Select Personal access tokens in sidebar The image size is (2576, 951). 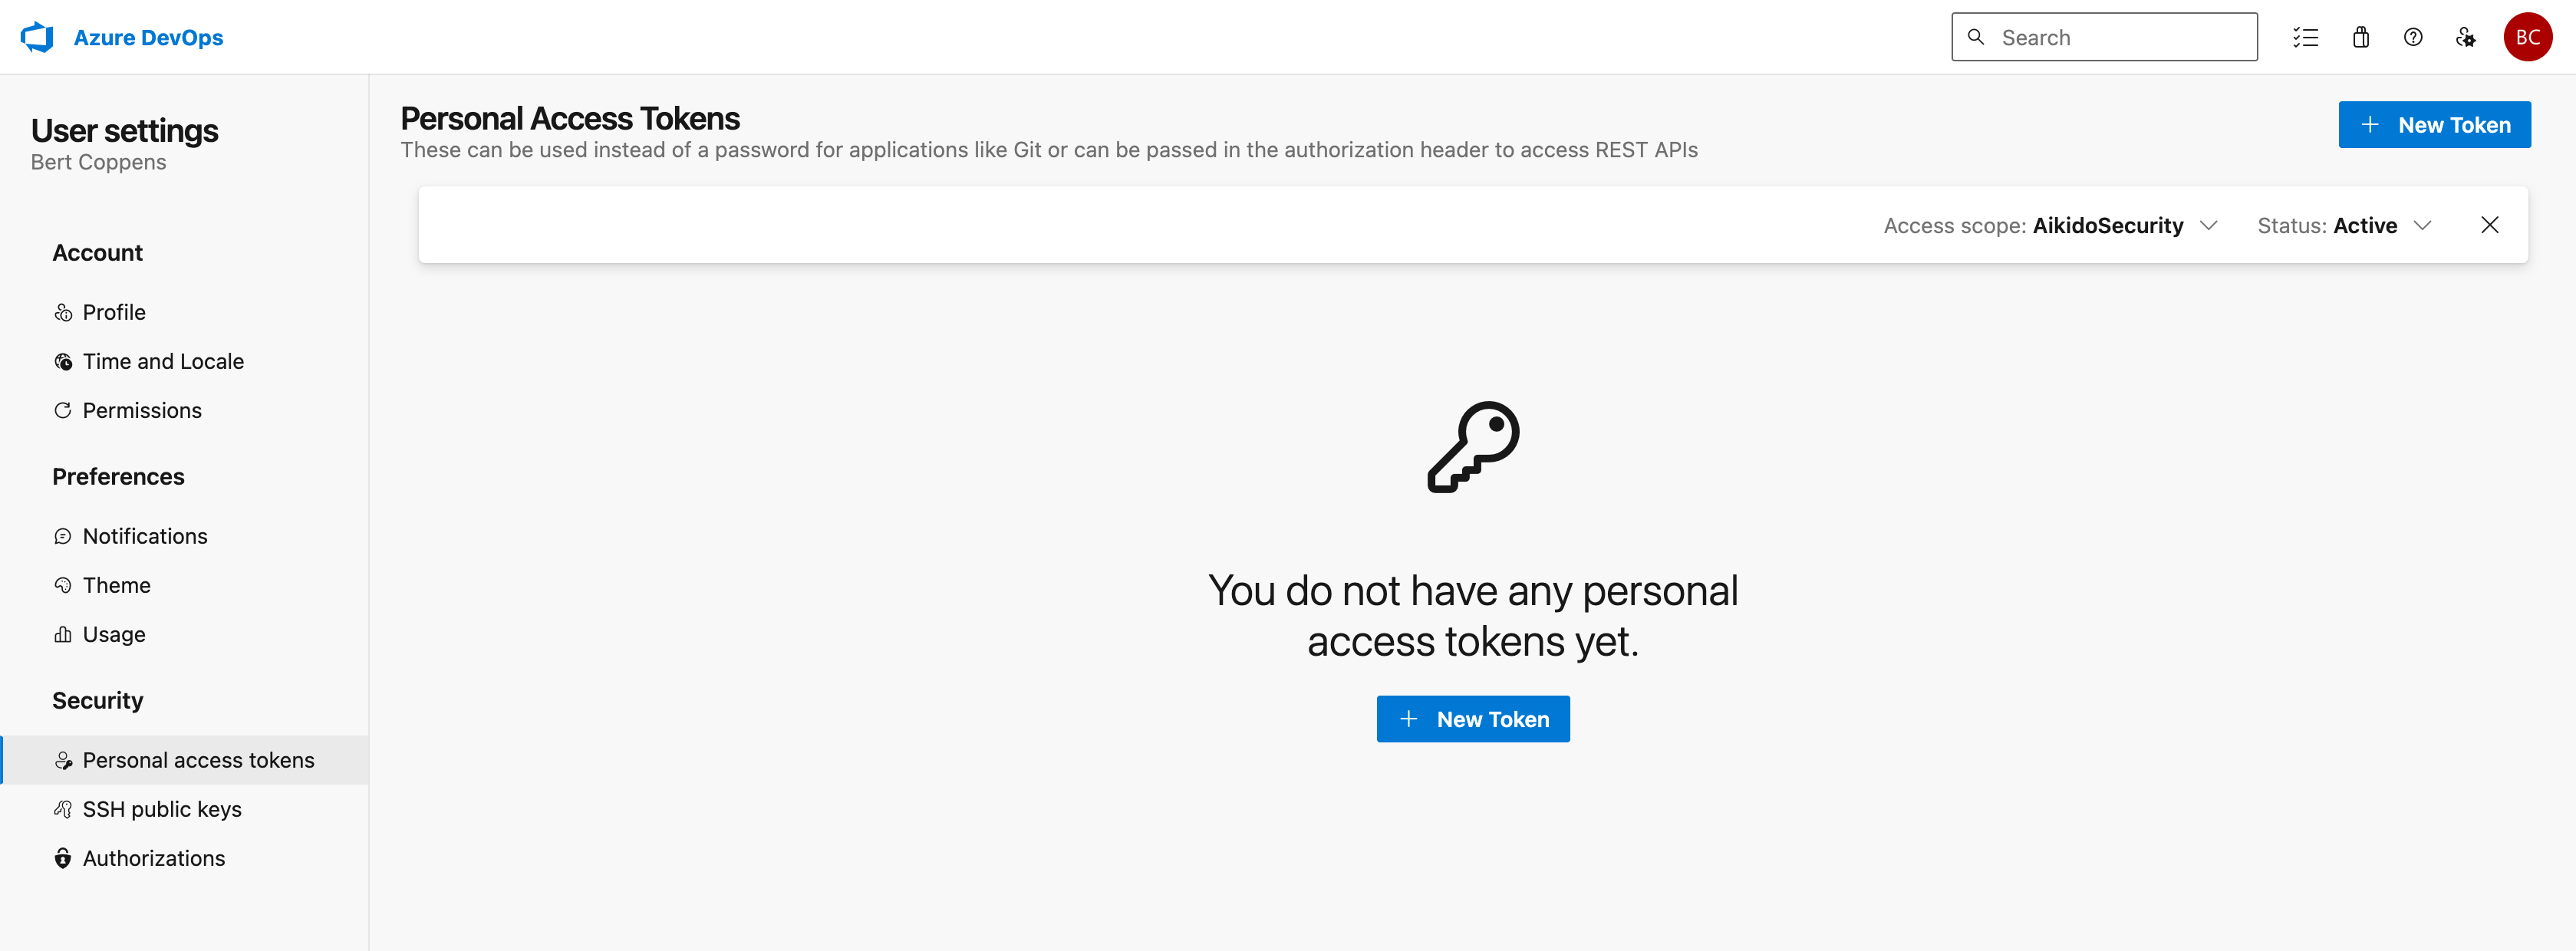click(185, 760)
